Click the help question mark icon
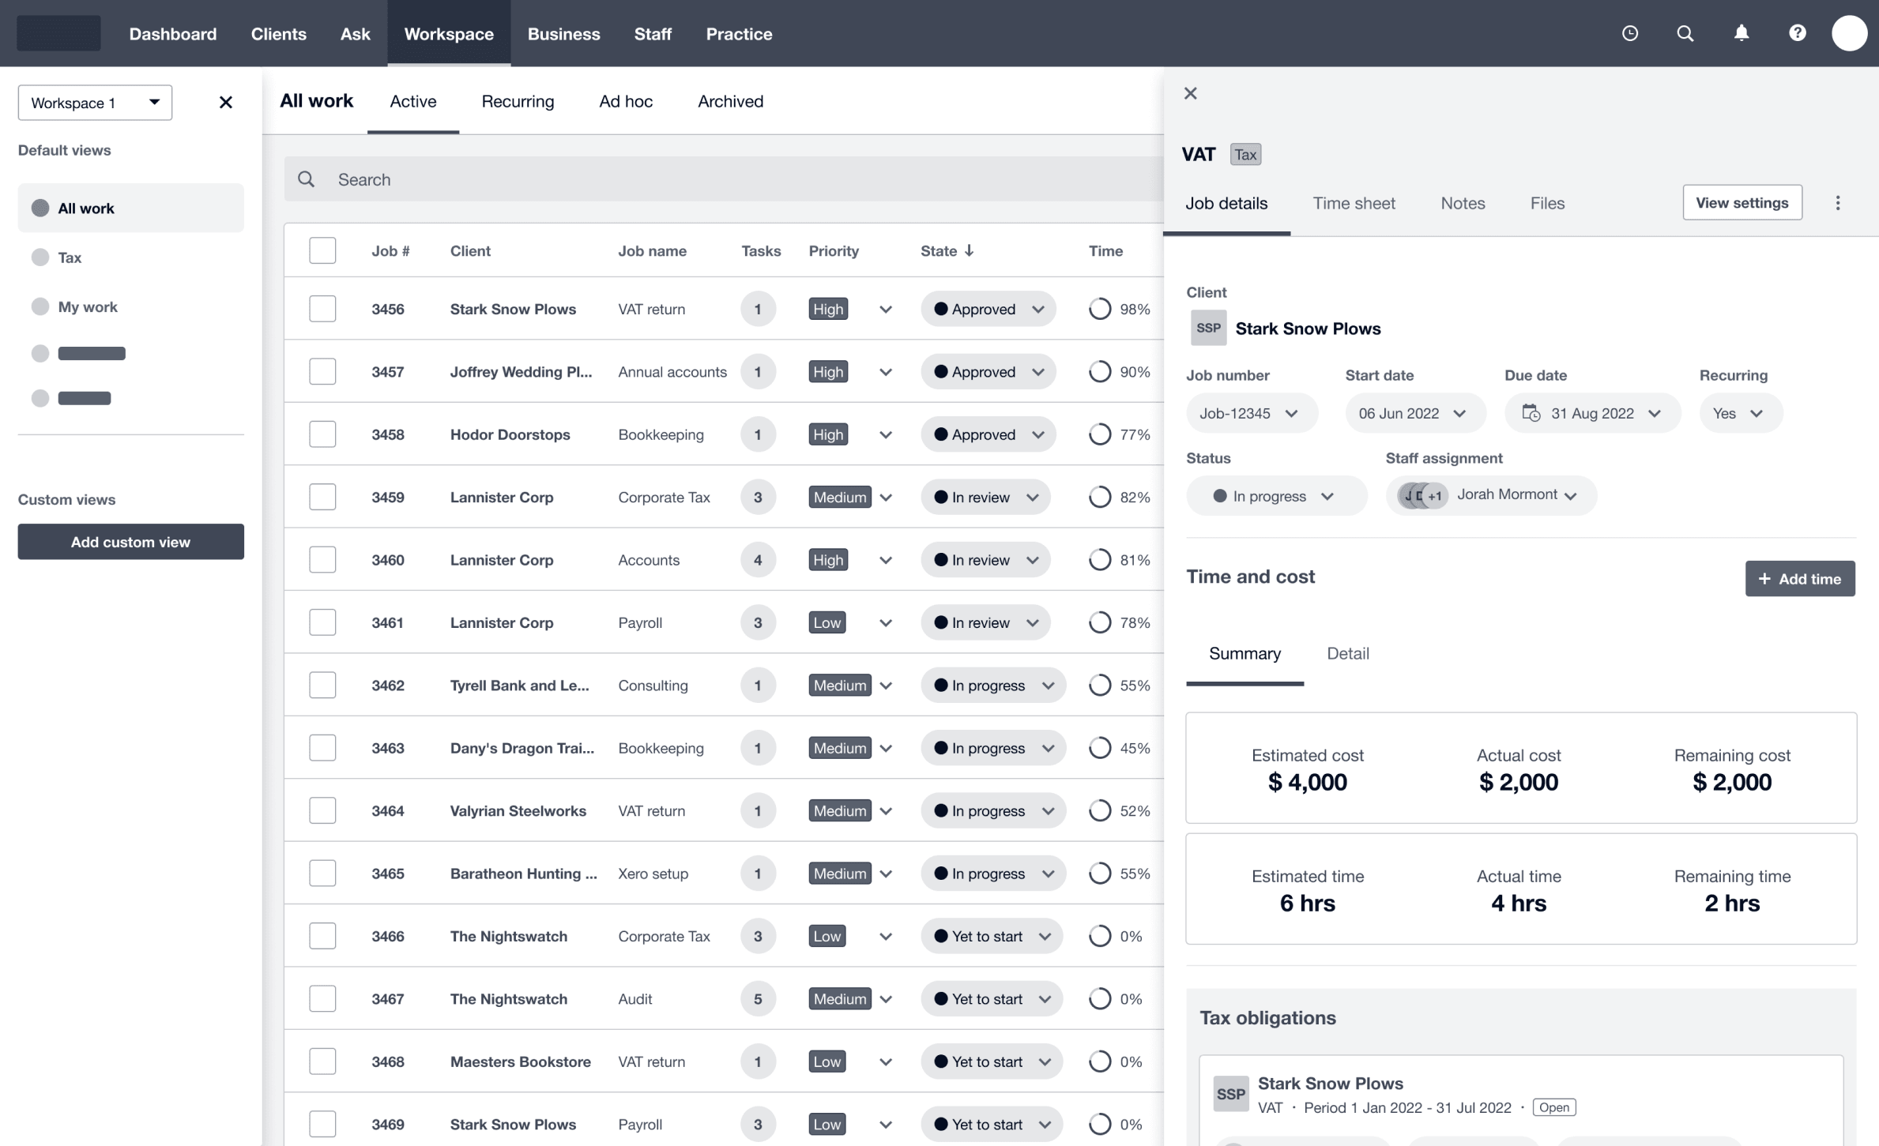The image size is (1879, 1146). point(1797,33)
